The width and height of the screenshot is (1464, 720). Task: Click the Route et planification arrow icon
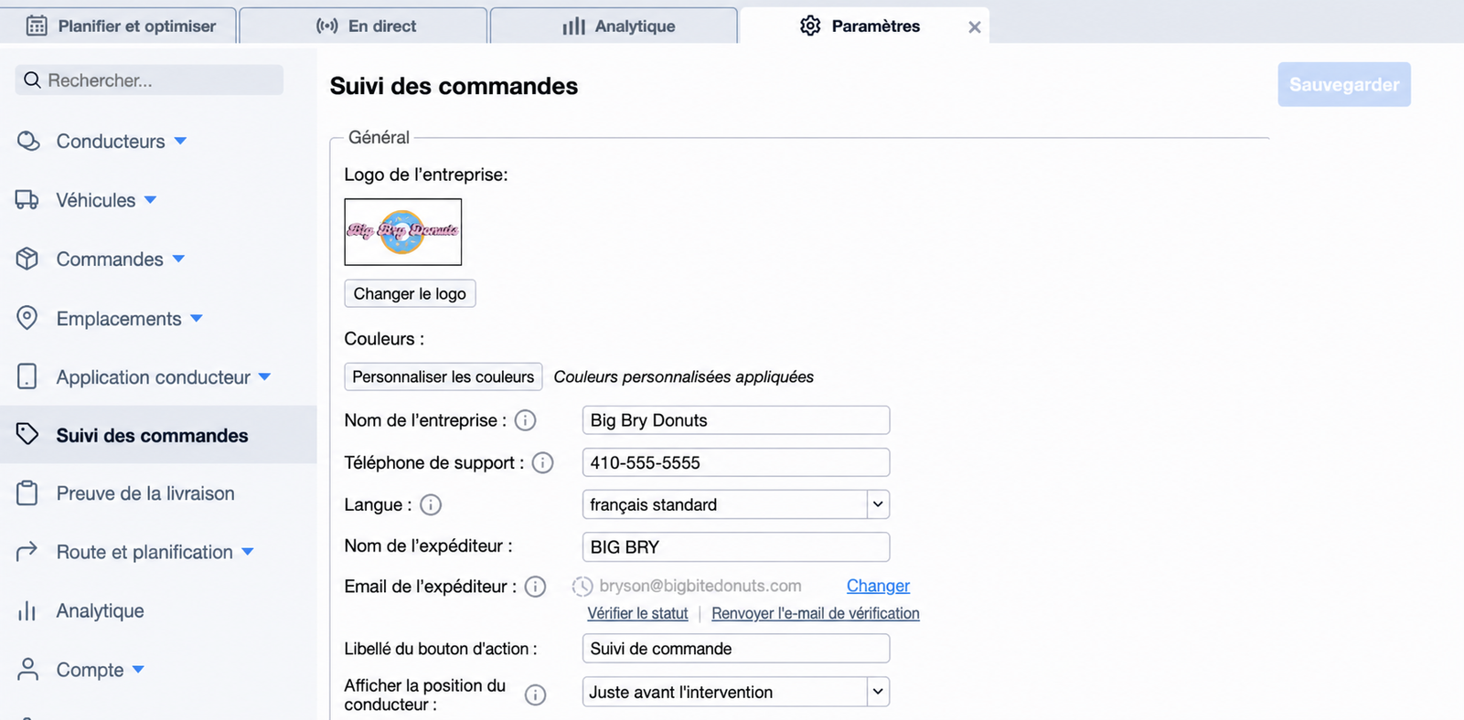tap(27, 551)
